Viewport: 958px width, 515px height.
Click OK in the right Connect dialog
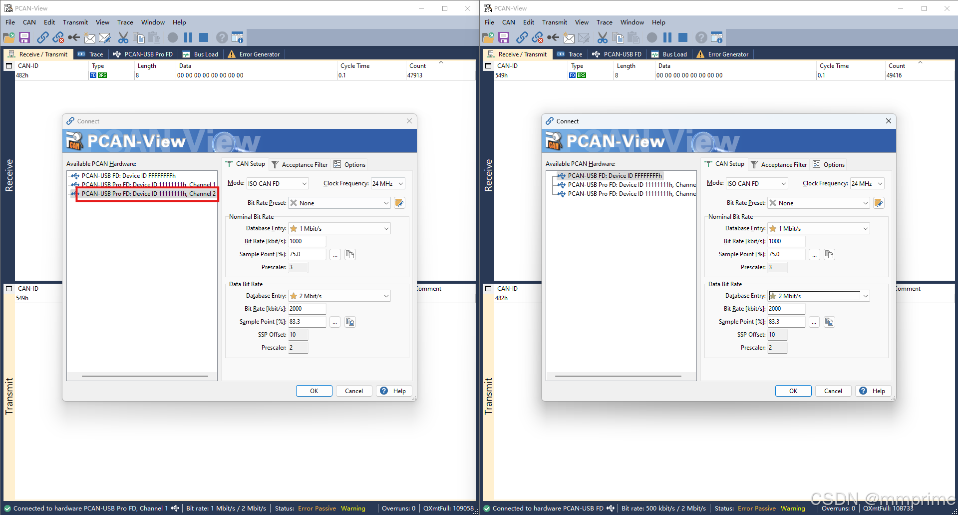tap(793, 391)
